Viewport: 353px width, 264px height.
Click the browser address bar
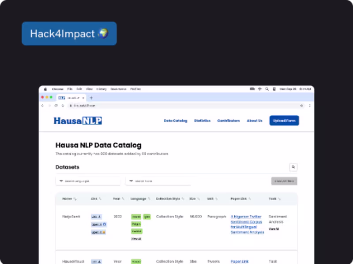point(186,106)
